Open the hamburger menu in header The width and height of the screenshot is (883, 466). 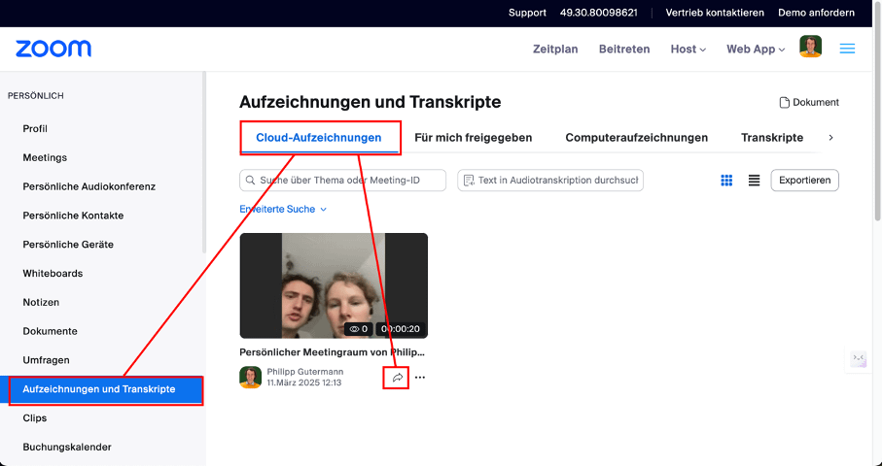(847, 49)
